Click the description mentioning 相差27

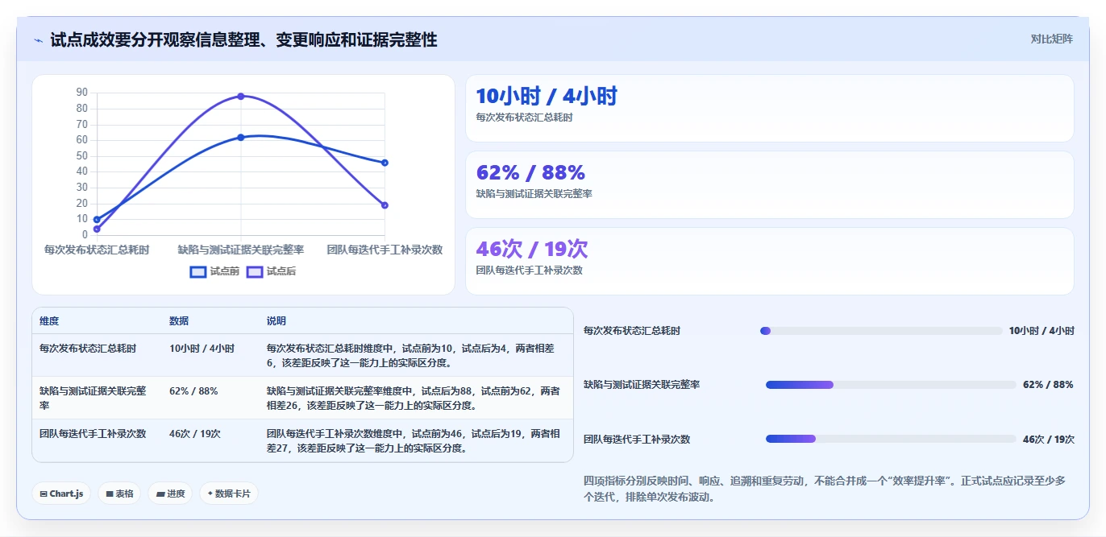415,440
